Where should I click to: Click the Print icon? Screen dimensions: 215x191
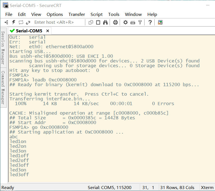(x=115, y=22)
